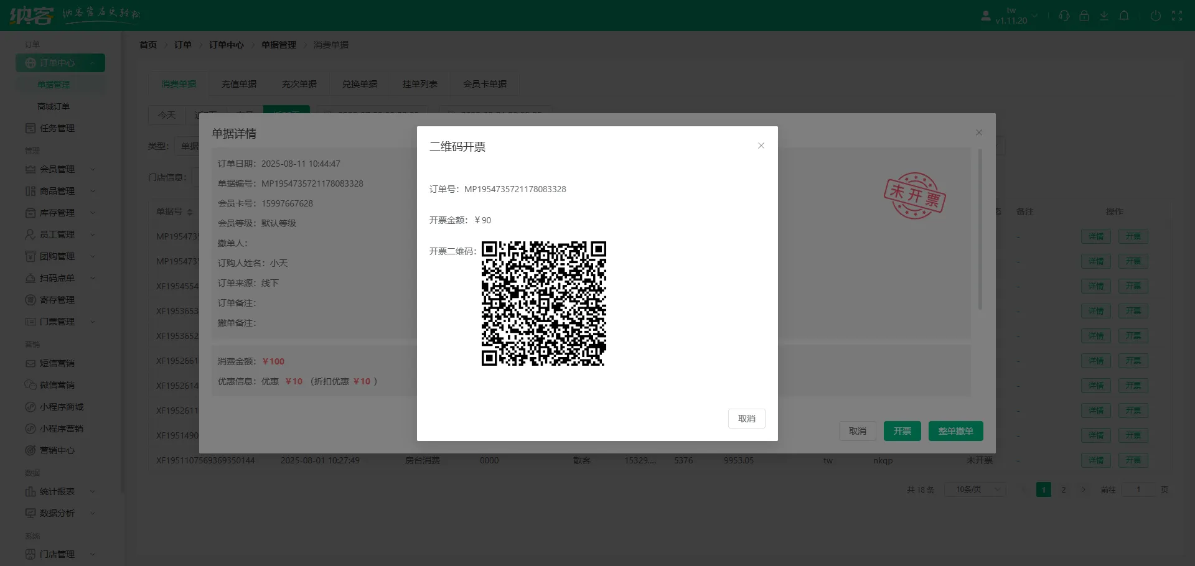
Task: Toggle fullscreen with the expand icon
Action: 1178,16
